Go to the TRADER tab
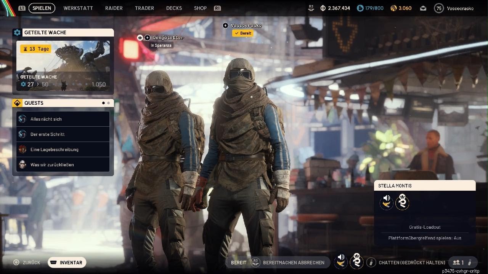The image size is (488, 274). tap(144, 8)
